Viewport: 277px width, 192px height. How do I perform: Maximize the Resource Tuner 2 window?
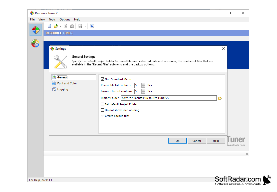232,13
